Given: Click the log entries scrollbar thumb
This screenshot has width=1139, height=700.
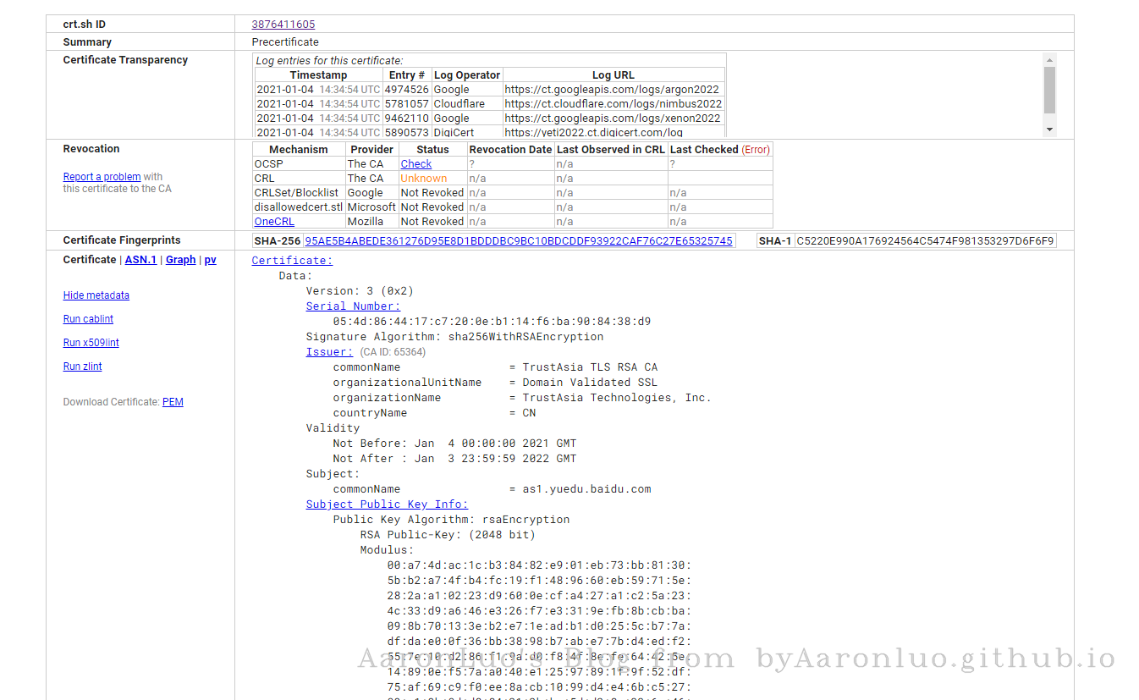Looking at the screenshot, I should pyautogui.click(x=1050, y=90).
